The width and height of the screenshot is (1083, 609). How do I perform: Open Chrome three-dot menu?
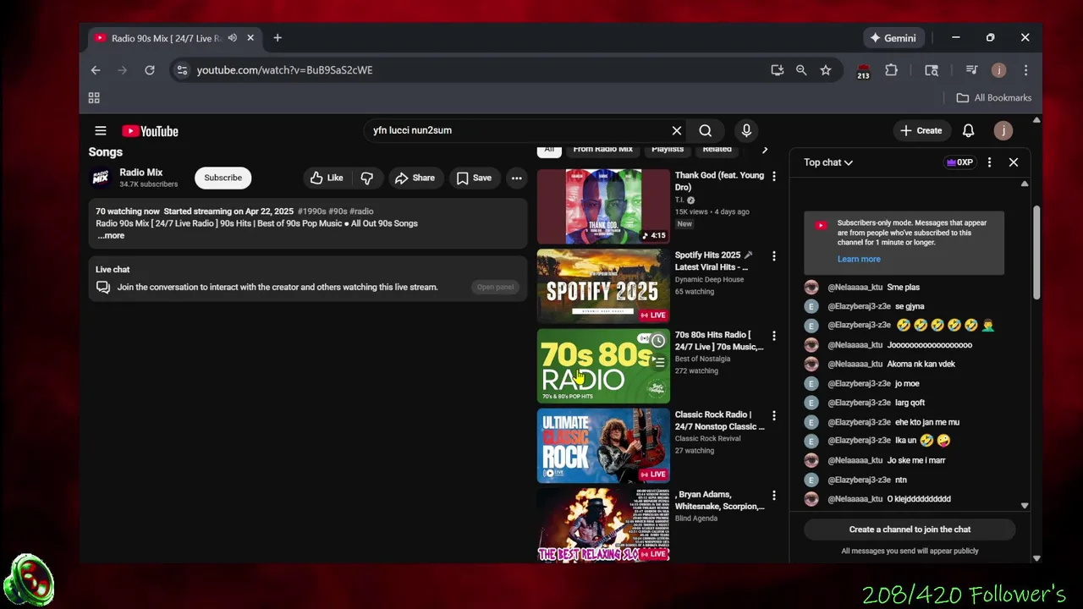coord(1025,70)
